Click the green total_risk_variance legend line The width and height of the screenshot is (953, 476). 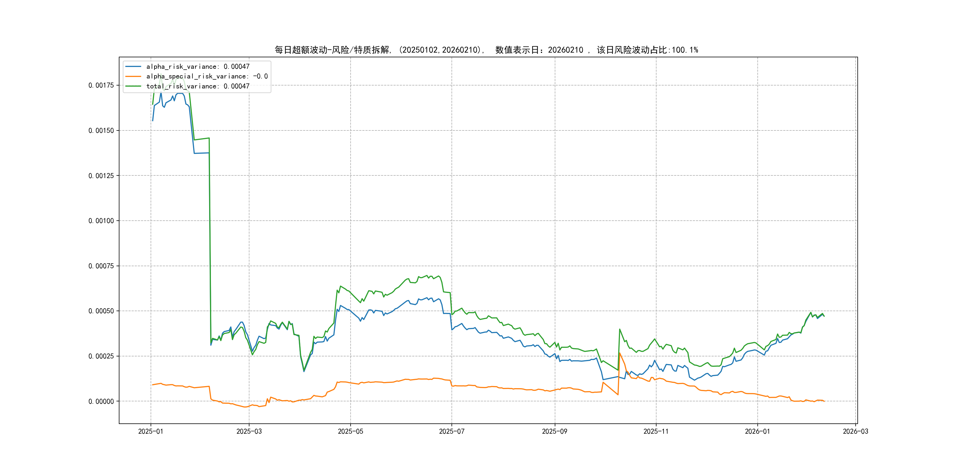[x=133, y=86]
